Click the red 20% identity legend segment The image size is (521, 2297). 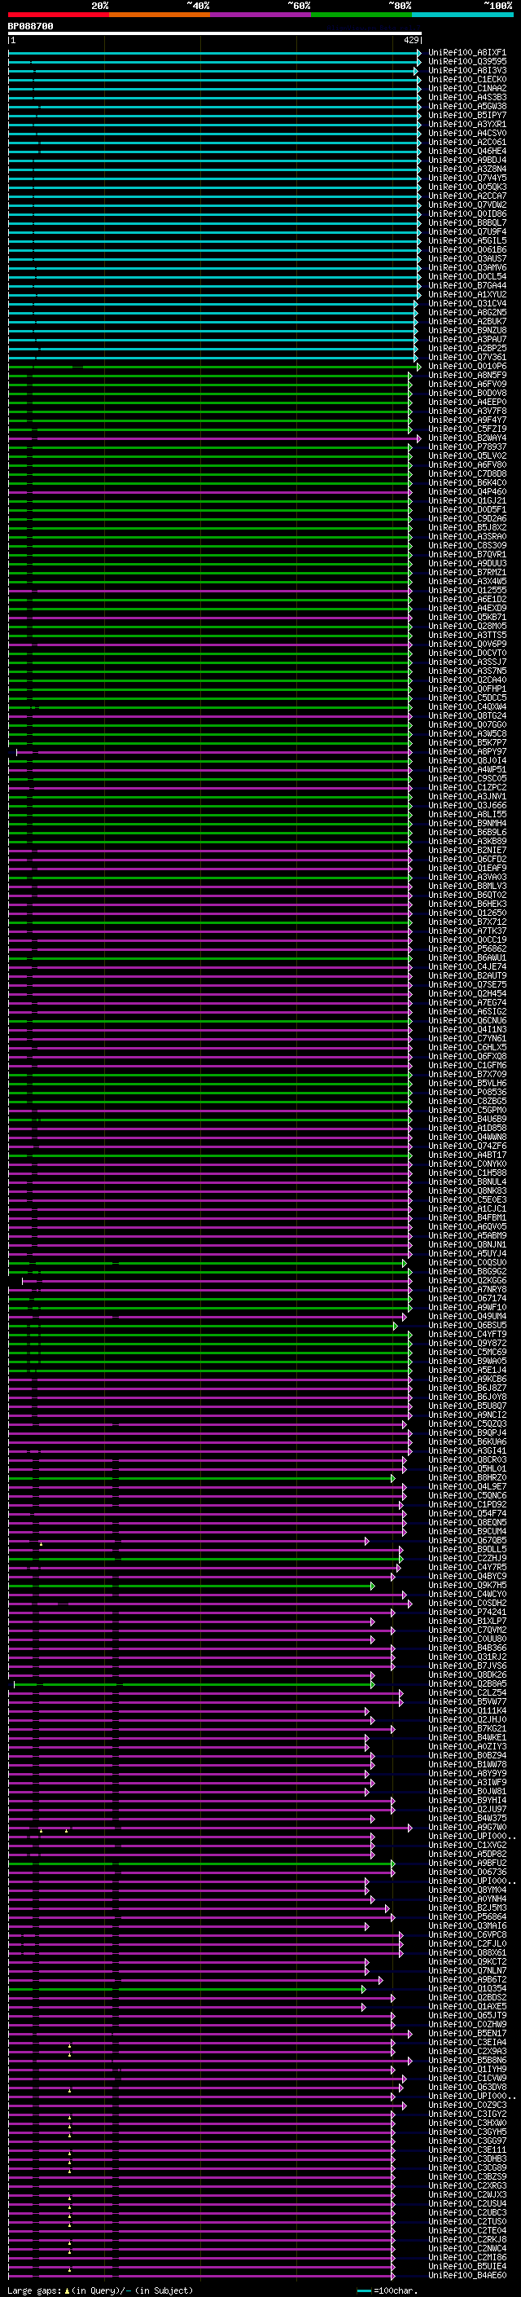coord(58,15)
